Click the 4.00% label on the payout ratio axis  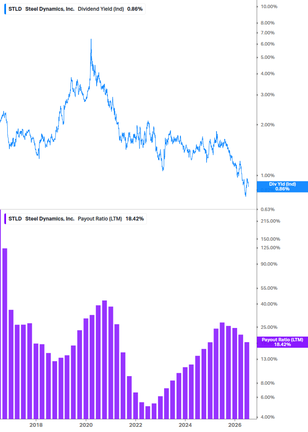pyautogui.click(x=268, y=417)
